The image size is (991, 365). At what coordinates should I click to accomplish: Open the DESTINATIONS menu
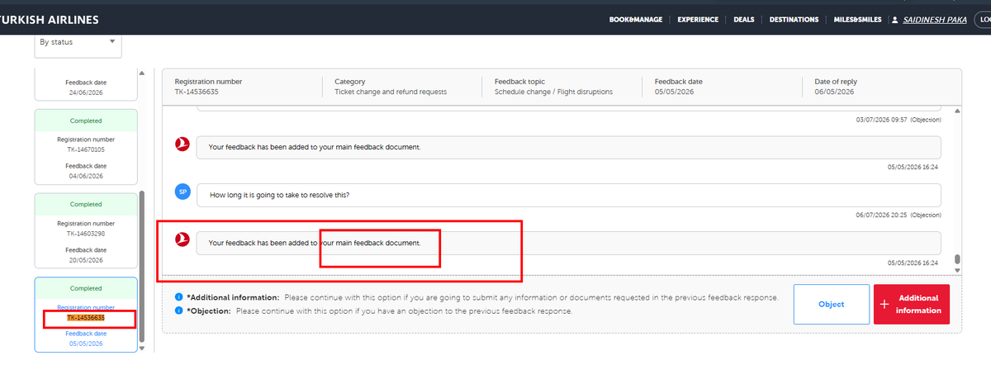(794, 20)
